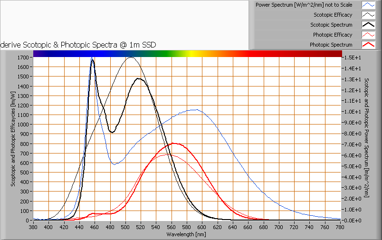Screen dimensions: 382x240
Task: Select the right axis top value 1.5E+1
Action: point(352,58)
